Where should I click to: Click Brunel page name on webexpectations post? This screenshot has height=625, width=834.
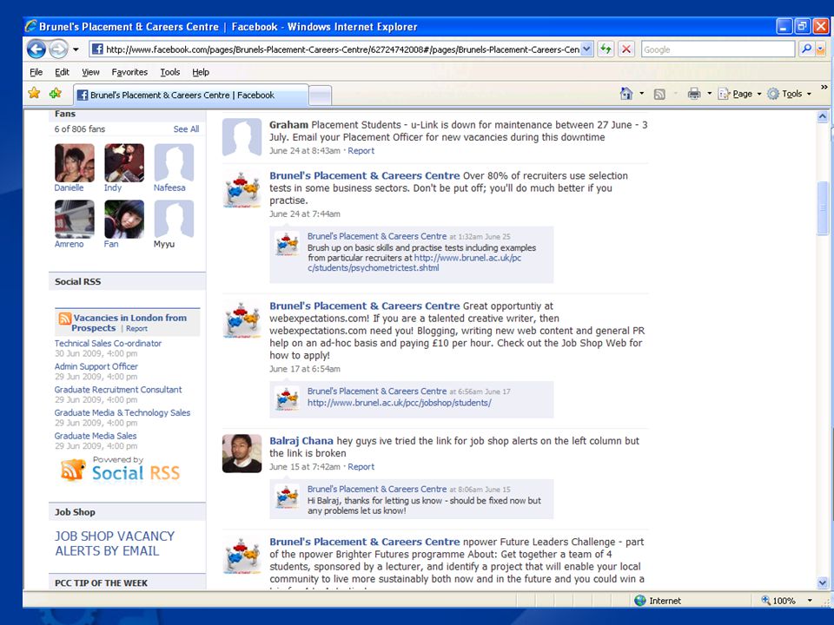(364, 306)
